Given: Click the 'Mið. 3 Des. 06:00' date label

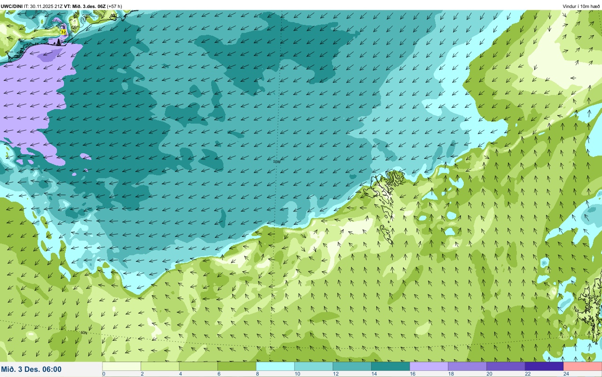Looking at the screenshot, I should coord(32,369).
